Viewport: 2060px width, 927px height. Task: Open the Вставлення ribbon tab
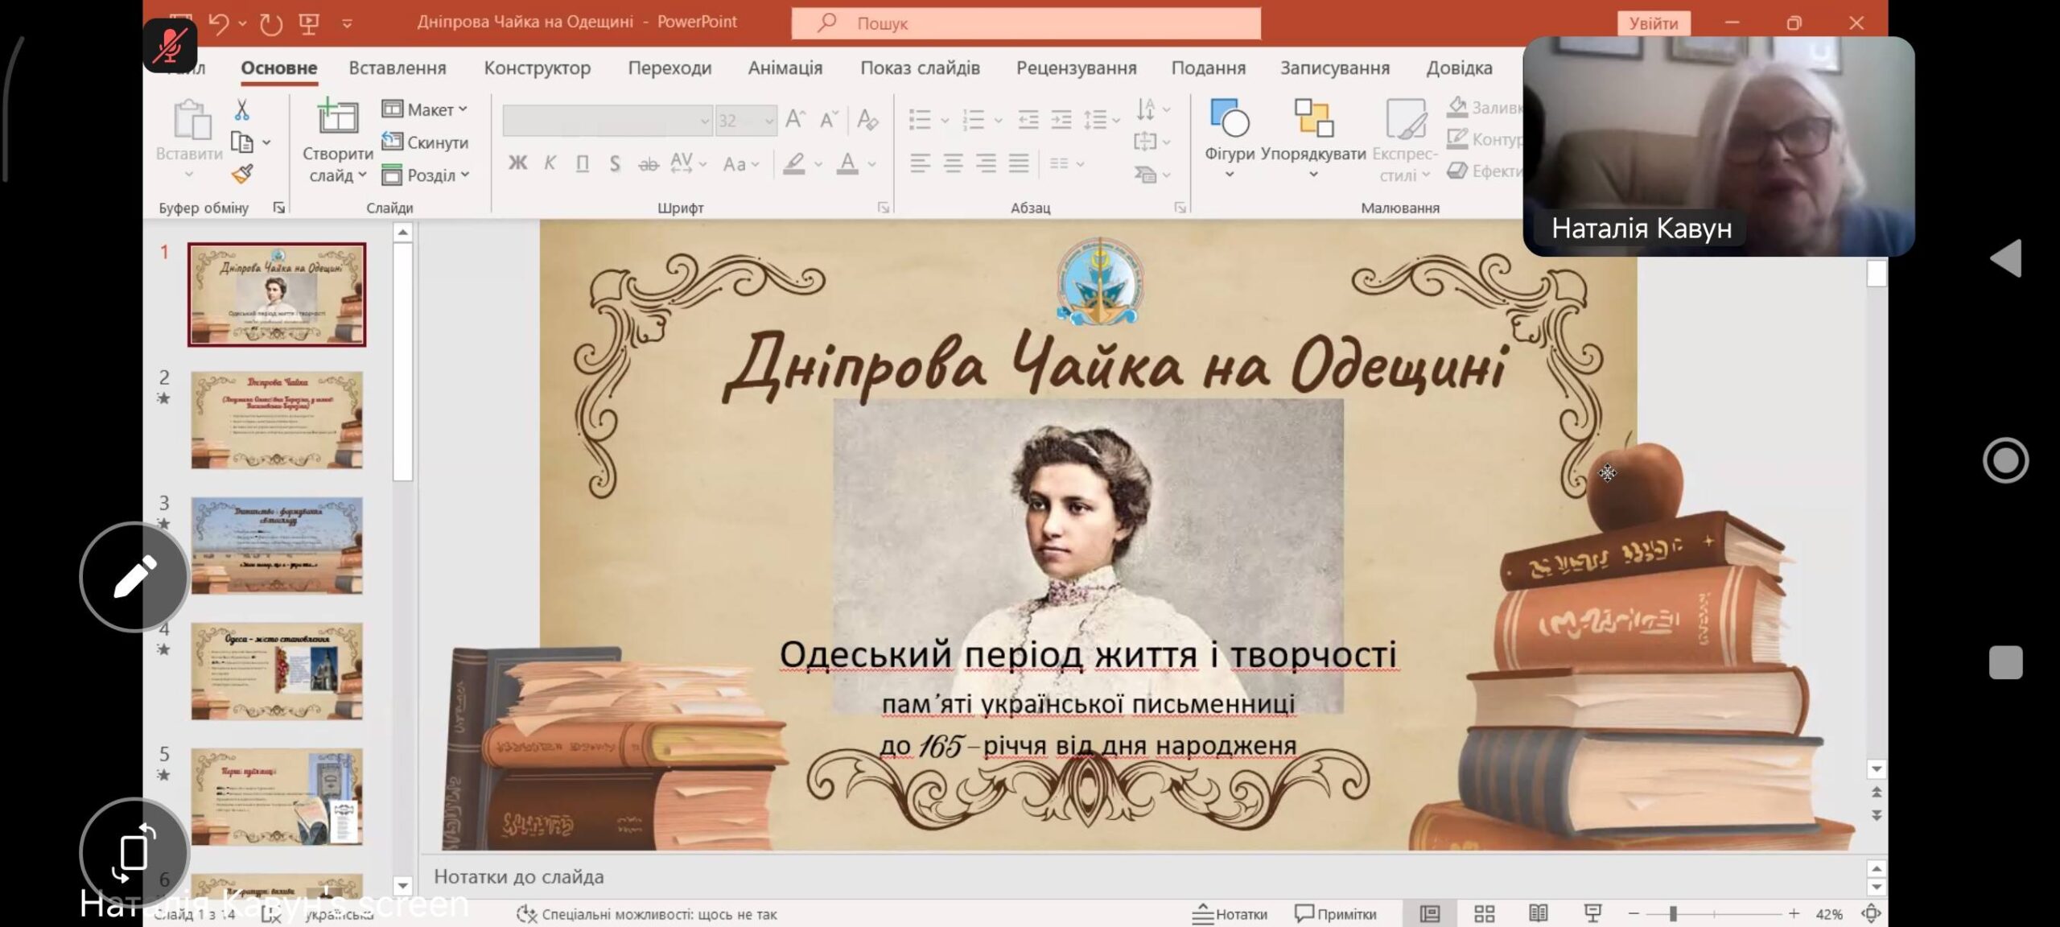point(397,68)
